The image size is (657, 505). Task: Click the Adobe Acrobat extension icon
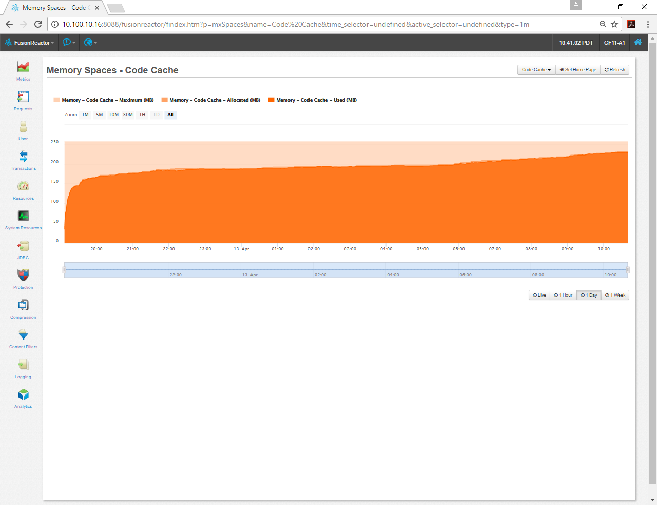pos(631,24)
